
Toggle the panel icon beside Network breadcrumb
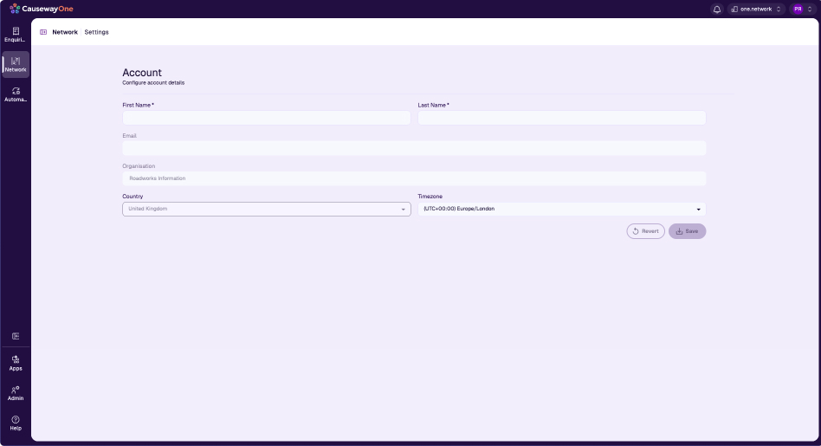[x=43, y=32]
